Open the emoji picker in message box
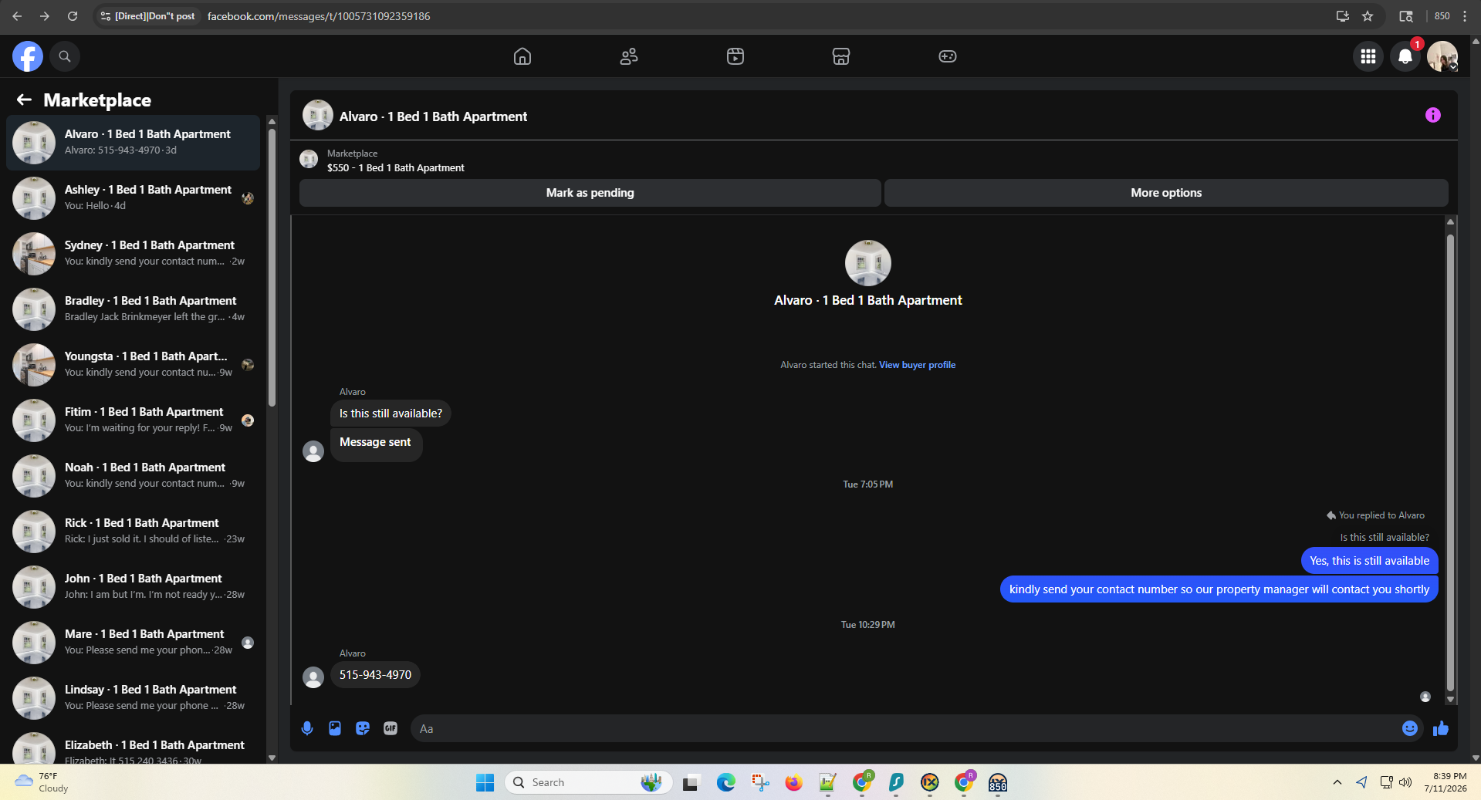 pyautogui.click(x=1410, y=728)
